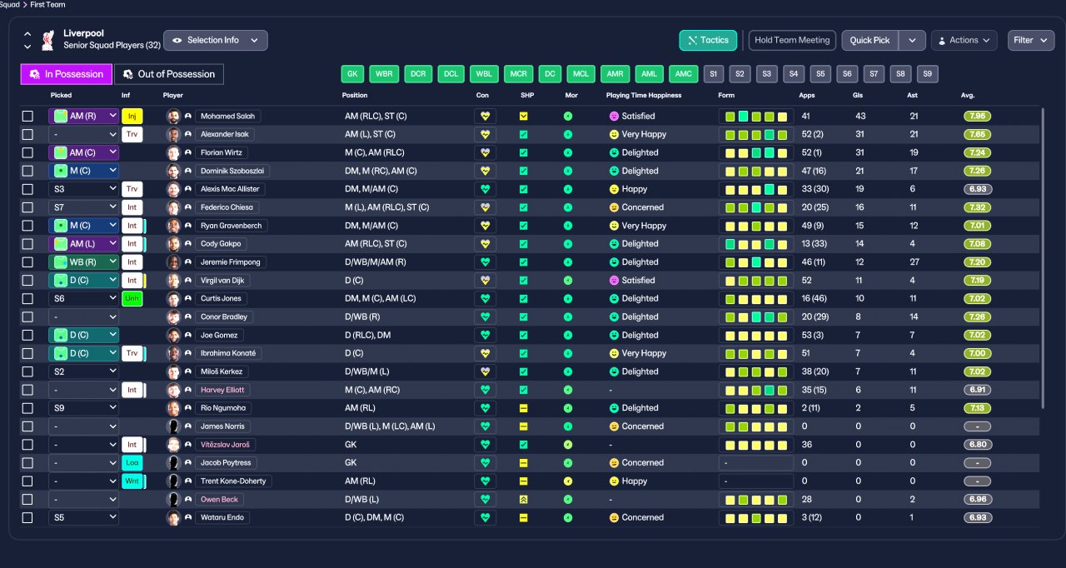1066x568 pixels.
Task: Click Mohamed Salah's yellow sharpness icon
Action: [524, 117]
